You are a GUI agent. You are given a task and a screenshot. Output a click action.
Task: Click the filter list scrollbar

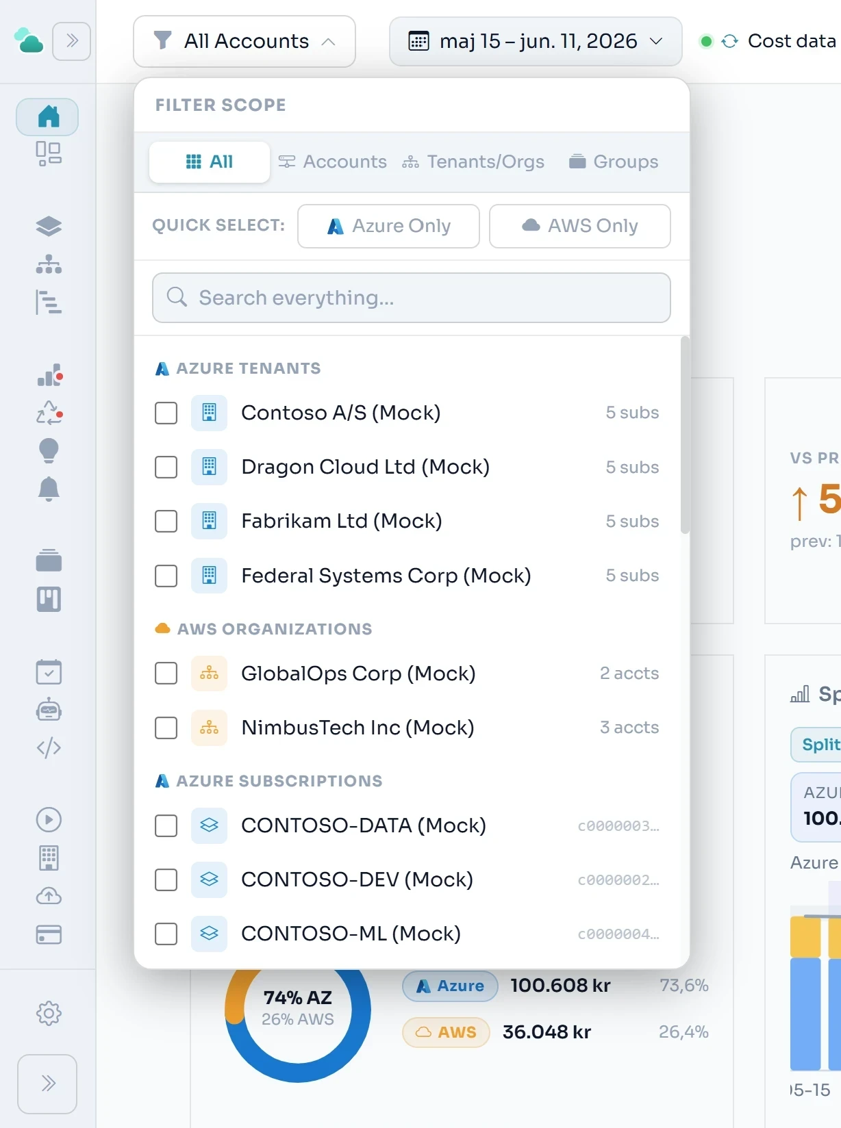[685, 435]
